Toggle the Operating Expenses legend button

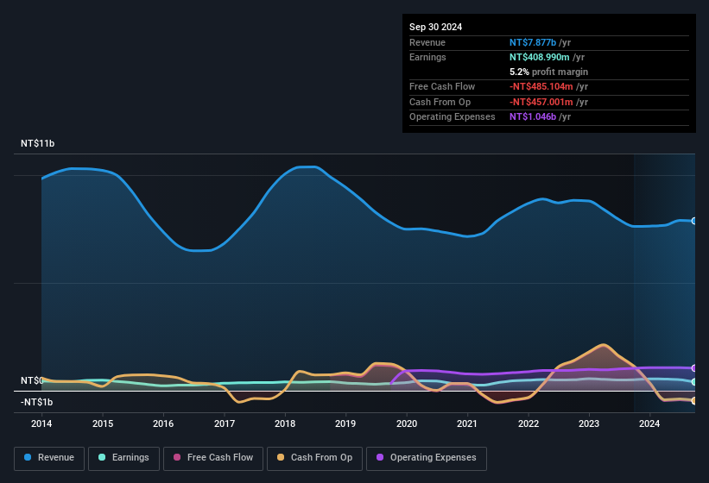pyautogui.click(x=427, y=458)
